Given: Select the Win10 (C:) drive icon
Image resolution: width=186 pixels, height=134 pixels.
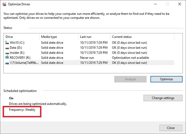Looking at the screenshot, I should click(7, 42).
